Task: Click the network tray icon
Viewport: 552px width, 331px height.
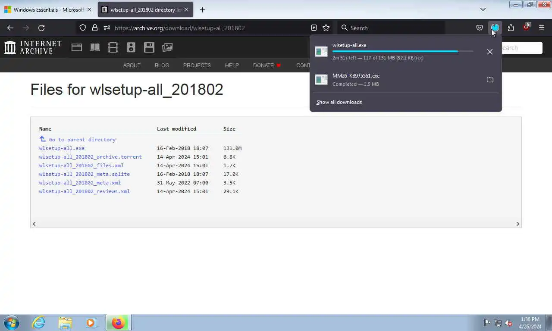Action: click(498, 323)
